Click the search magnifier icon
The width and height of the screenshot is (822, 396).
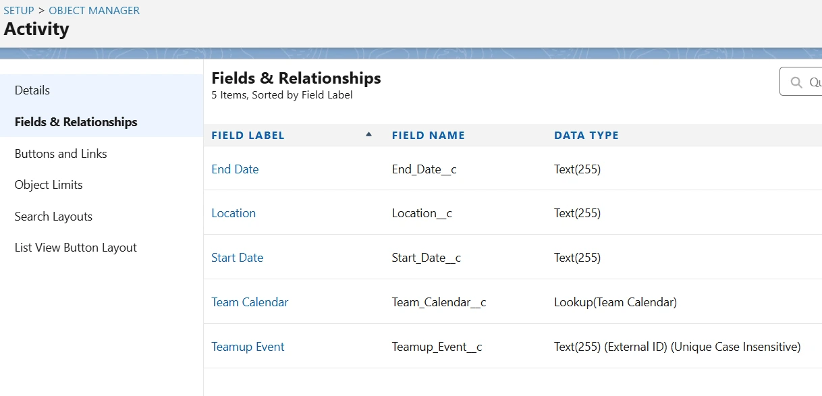point(796,82)
